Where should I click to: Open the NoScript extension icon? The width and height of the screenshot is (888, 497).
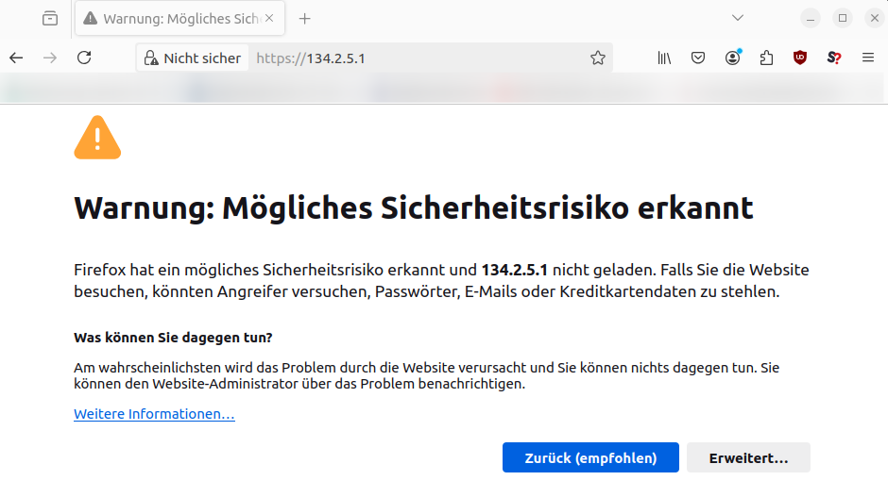point(833,58)
